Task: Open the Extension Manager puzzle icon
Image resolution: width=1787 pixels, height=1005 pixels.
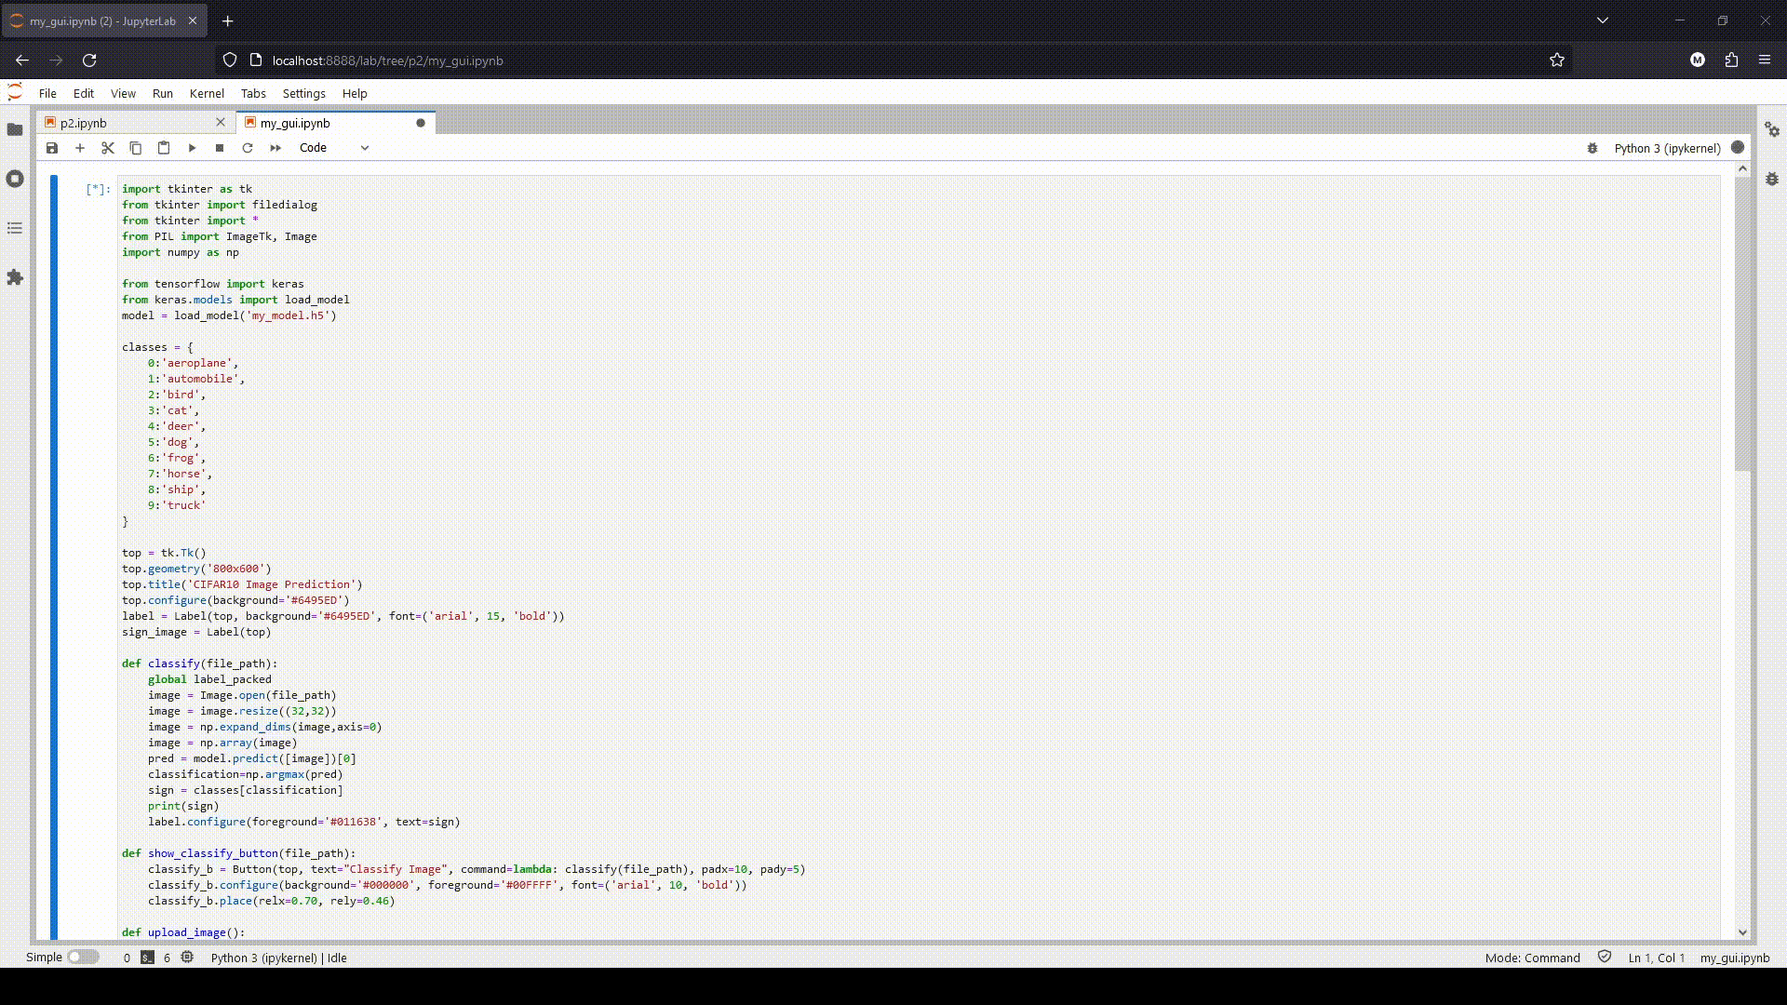Action: coord(15,277)
